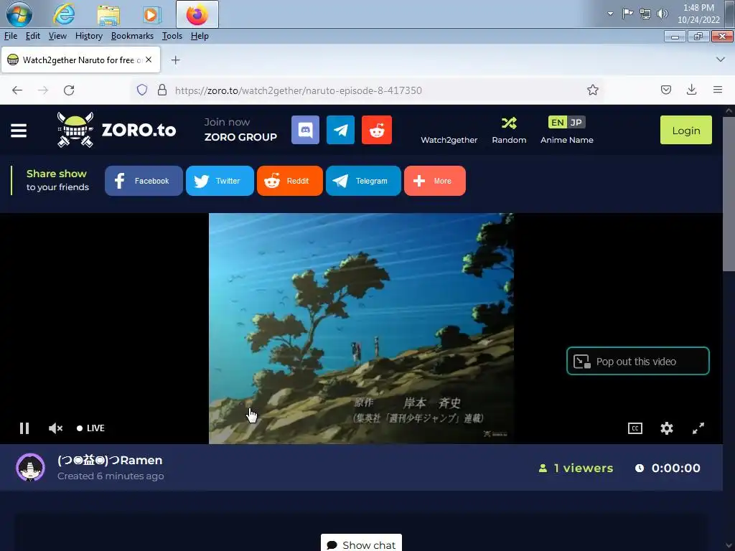
Task: Click the 0:00:00 room timer
Action: (668, 468)
